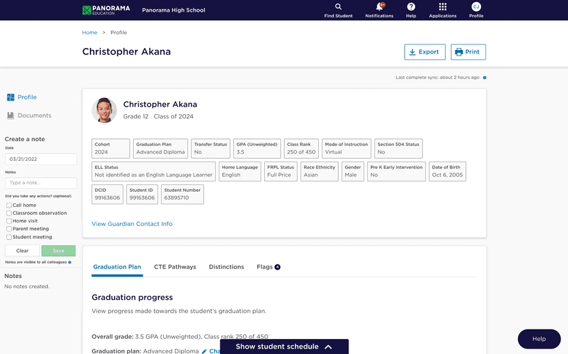This screenshot has height=354, width=568.
Task: Click the info icon beside last sync time
Action: [x=484, y=77]
